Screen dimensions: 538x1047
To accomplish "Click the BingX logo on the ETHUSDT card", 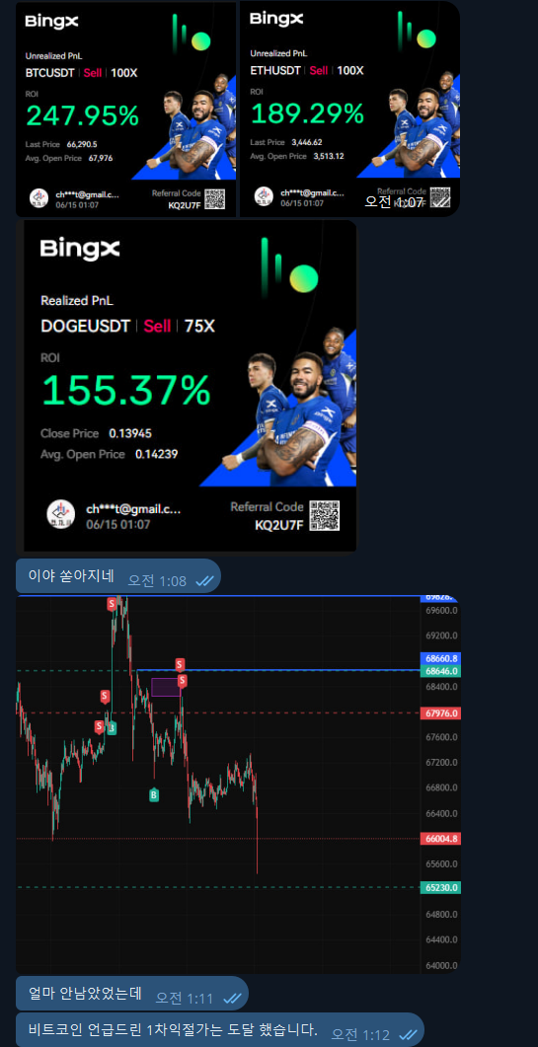I will coord(276,19).
